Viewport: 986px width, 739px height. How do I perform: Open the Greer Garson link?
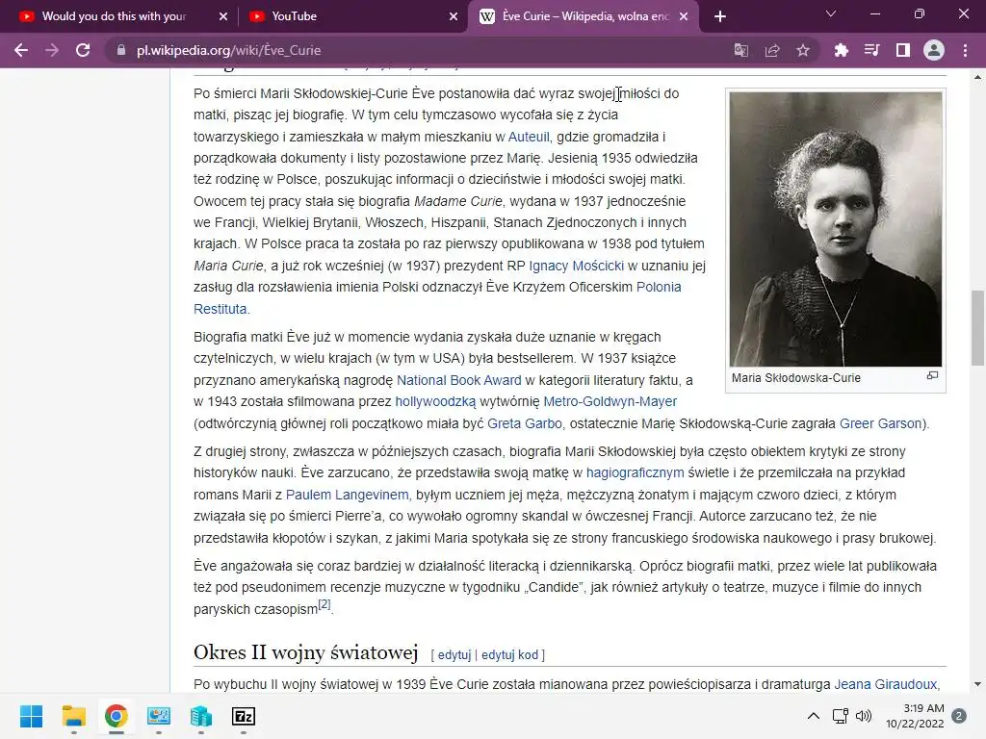(880, 423)
